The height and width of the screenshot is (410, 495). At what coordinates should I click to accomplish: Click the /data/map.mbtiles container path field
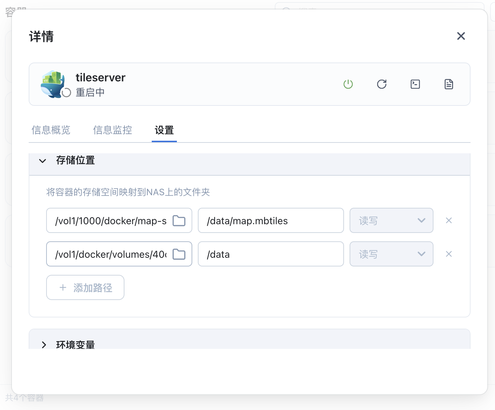(271, 220)
